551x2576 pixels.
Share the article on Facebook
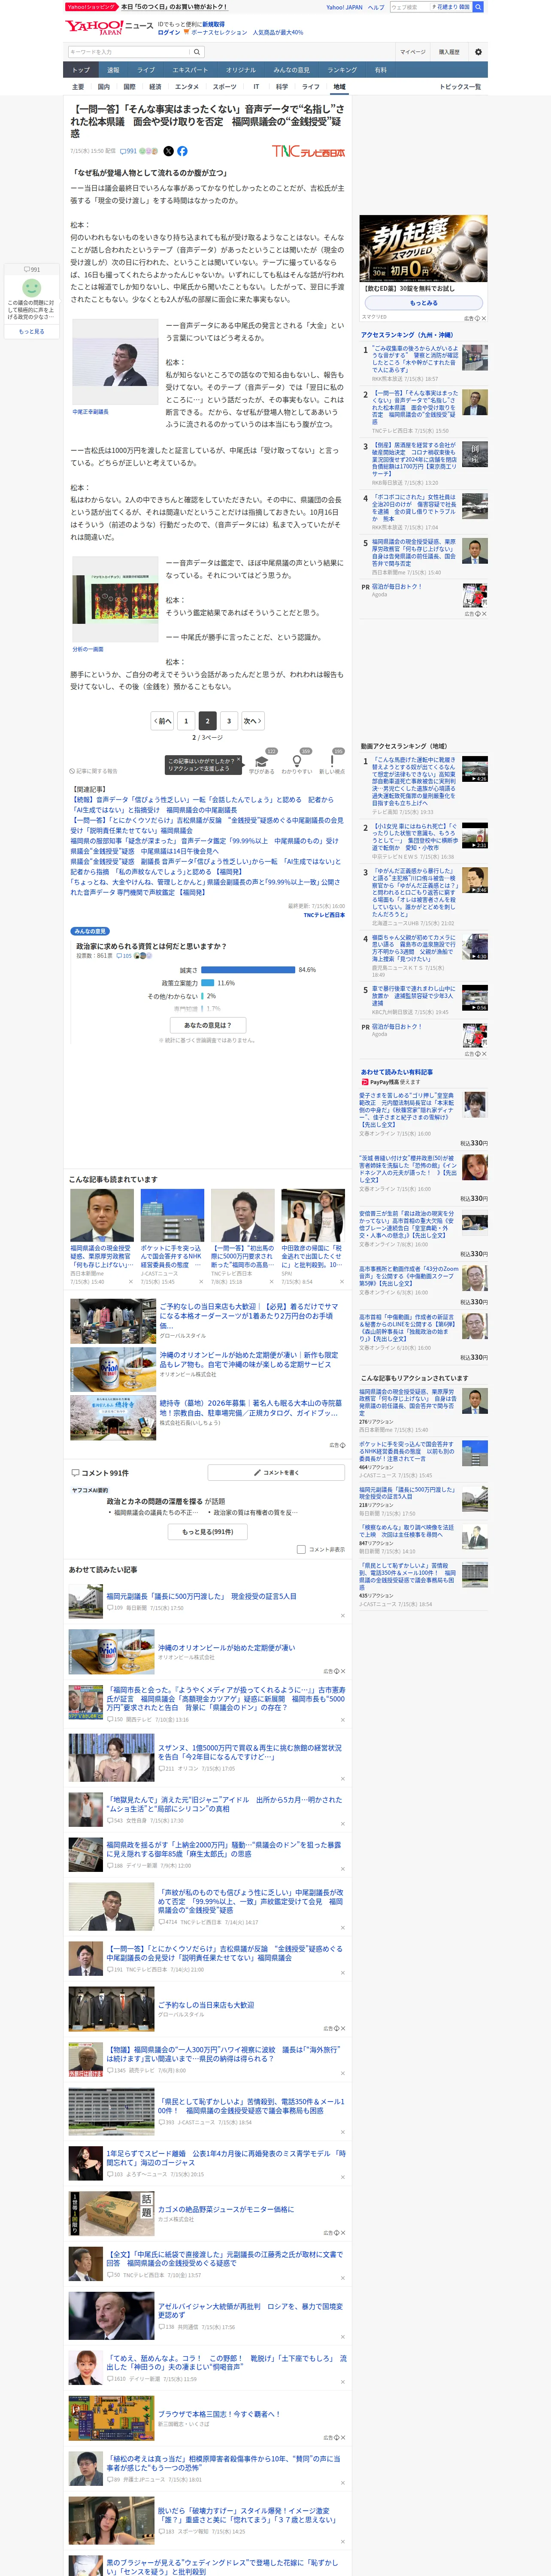point(182,151)
